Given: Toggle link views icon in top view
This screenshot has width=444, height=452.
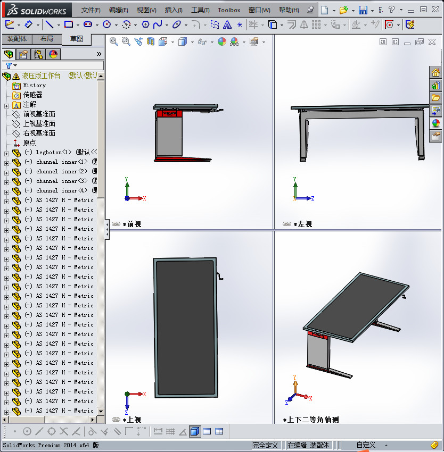Looking at the screenshot, I should point(116,420).
